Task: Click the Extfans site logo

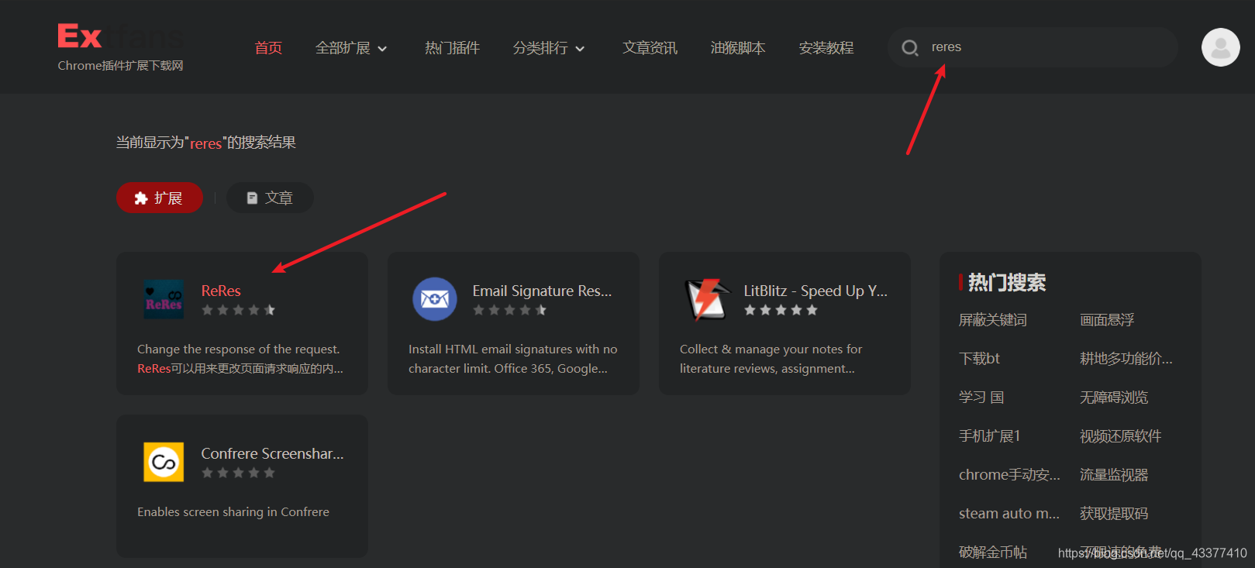Action: [x=120, y=36]
